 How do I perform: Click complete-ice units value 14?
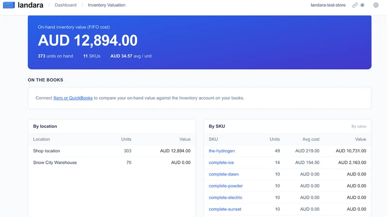click(277, 163)
